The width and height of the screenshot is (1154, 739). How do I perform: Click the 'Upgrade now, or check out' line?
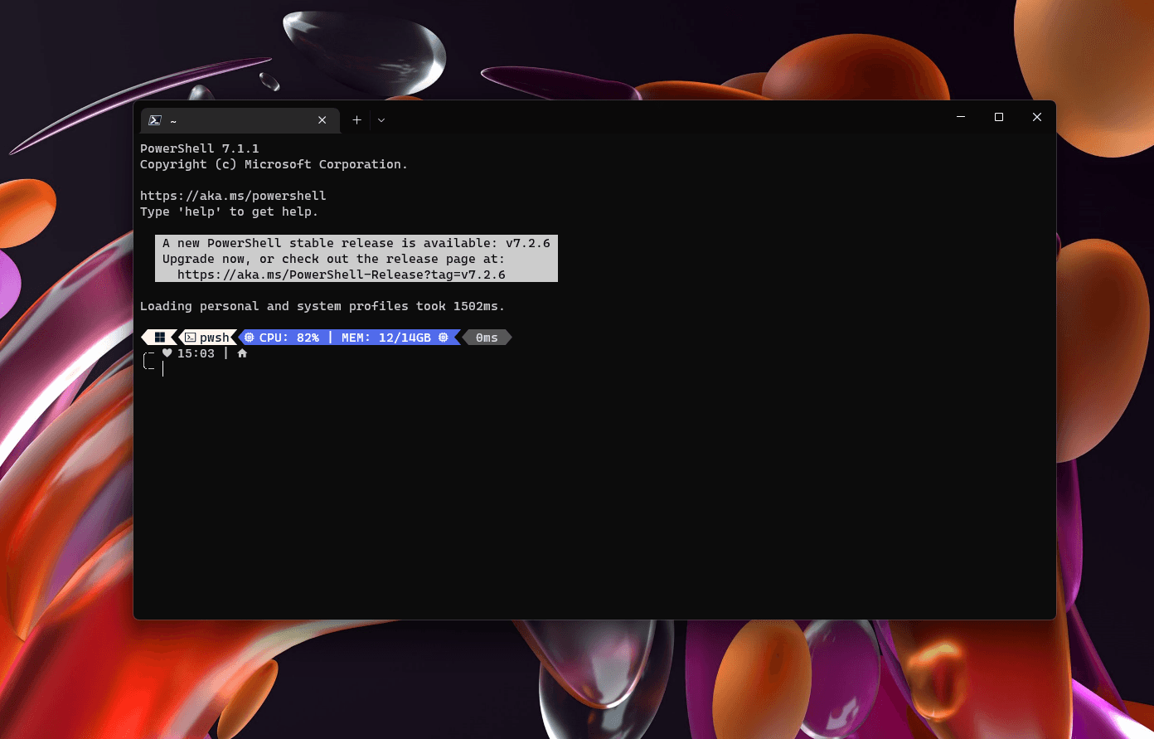[x=333, y=259]
